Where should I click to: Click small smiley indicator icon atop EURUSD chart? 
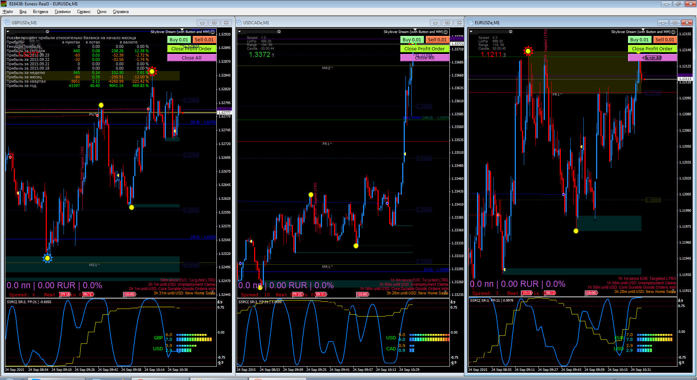tap(510, 32)
